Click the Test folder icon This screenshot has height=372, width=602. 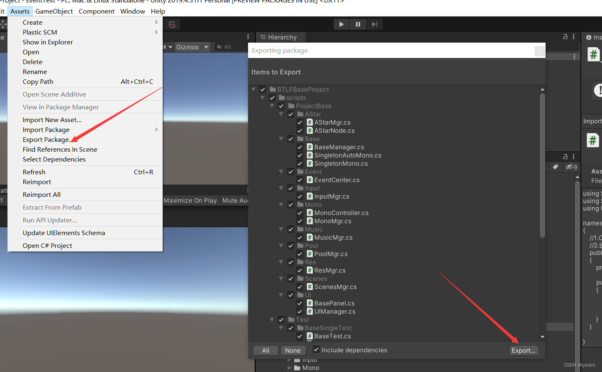pyautogui.click(x=291, y=319)
